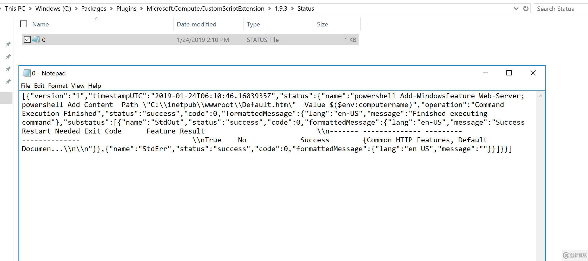
Task: Expand chevron after This PC breadcrumb
Action: pos(30,9)
